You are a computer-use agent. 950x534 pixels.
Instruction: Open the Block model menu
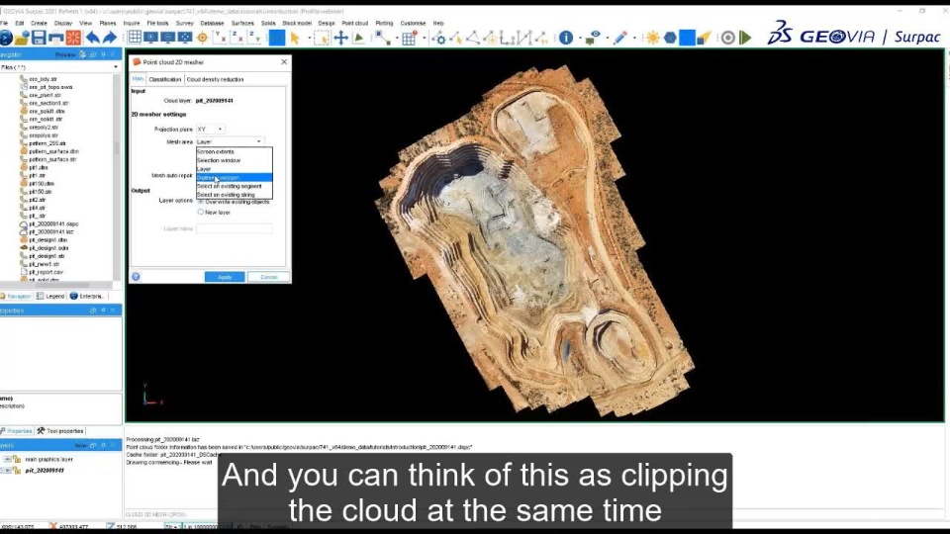[x=297, y=23]
